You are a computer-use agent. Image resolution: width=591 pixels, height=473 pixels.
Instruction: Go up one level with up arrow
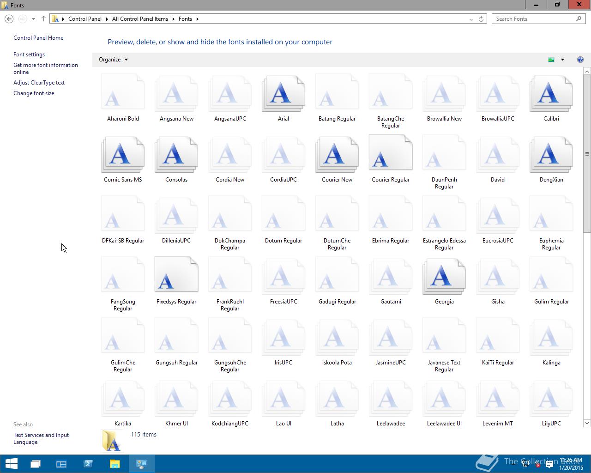(x=43, y=19)
